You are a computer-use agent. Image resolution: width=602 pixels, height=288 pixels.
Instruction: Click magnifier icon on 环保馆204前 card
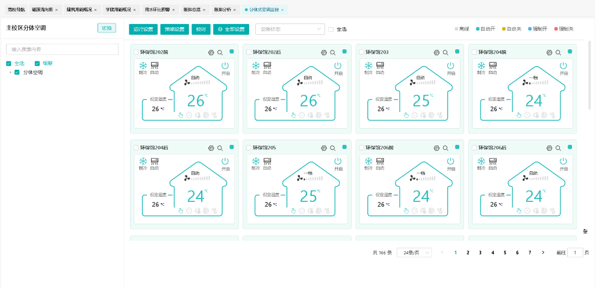(558, 52)
